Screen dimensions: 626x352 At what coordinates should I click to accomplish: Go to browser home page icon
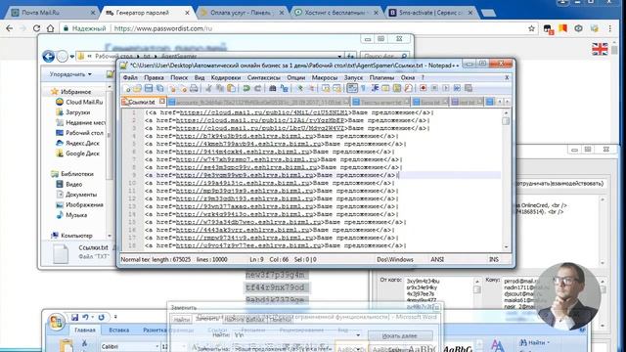click(50, 28)
